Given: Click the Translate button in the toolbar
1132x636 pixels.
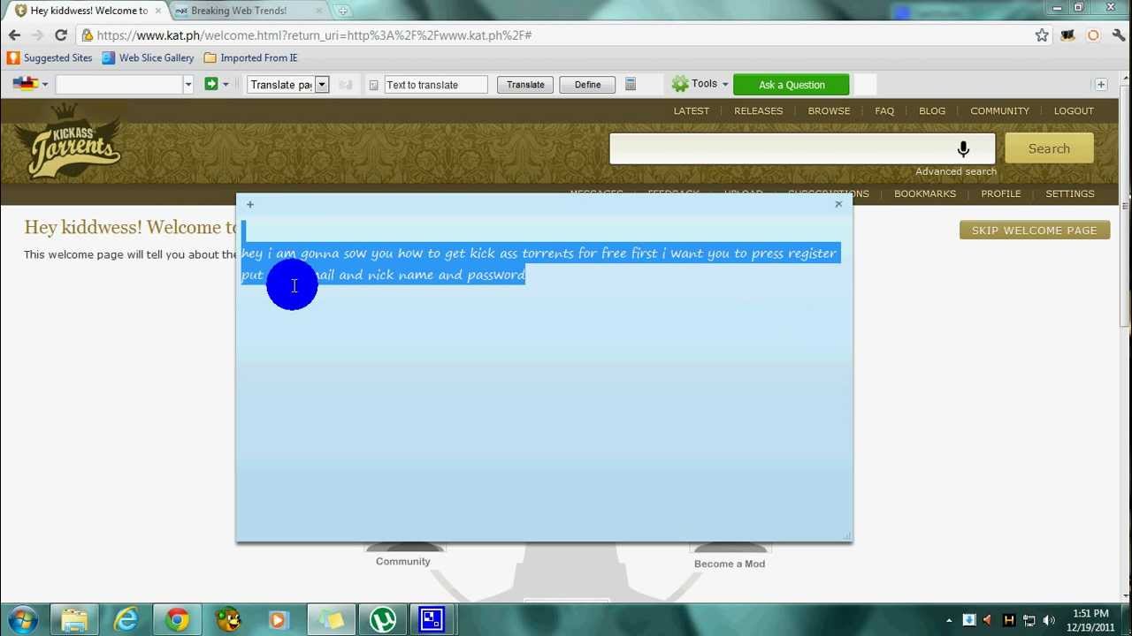Looking at the screenshot, I should [525, 85].
